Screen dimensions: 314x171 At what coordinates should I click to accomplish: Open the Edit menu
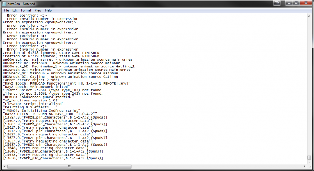click(x=15, y=10)
